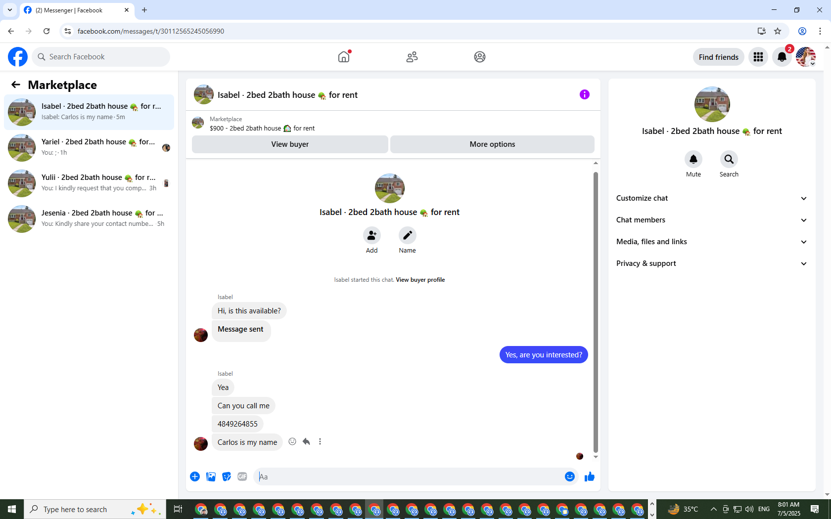Reply to 'Carlos is my name' message

306,441
